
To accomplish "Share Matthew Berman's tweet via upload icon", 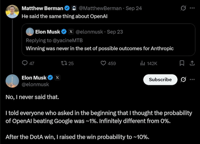I will (192, 63).
